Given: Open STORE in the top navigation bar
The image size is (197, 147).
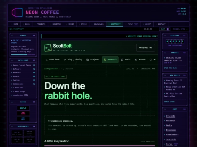Looking at the screenshot, I should click(x=83, y=24).
